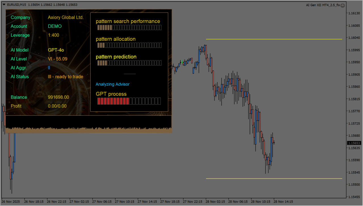
Task: Click the pattern prediction progress bar
Action: click(x=129, y=63)
